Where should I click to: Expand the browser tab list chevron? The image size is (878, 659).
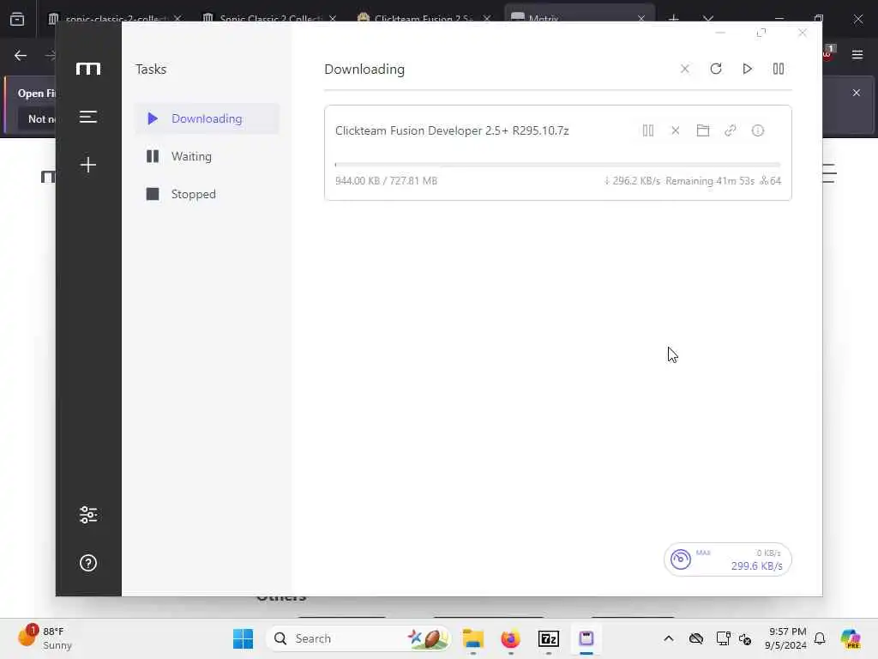click(708, 19)
